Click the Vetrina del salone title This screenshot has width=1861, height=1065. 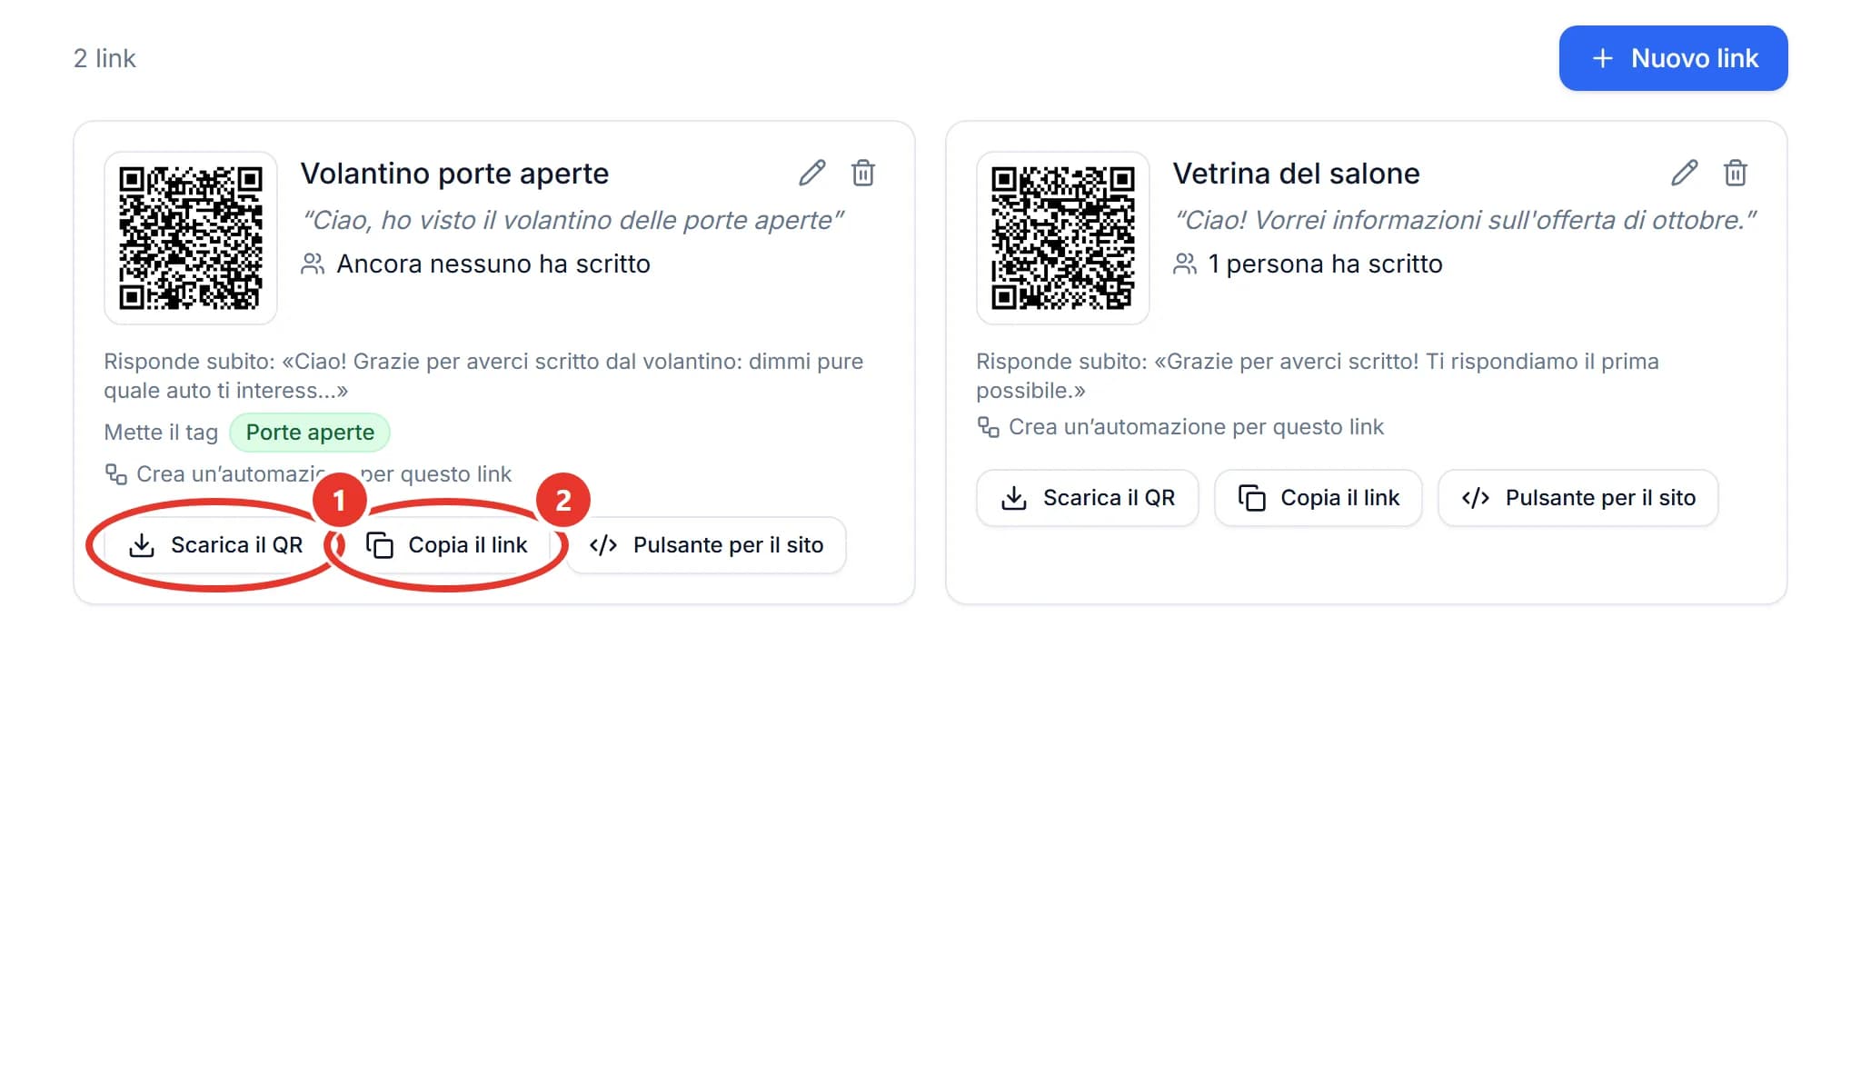pyautogui.click(x=1296, y=174)
